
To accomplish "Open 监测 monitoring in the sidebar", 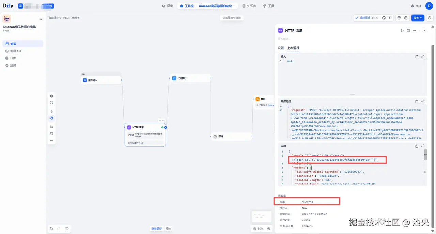I will (23, 65).
